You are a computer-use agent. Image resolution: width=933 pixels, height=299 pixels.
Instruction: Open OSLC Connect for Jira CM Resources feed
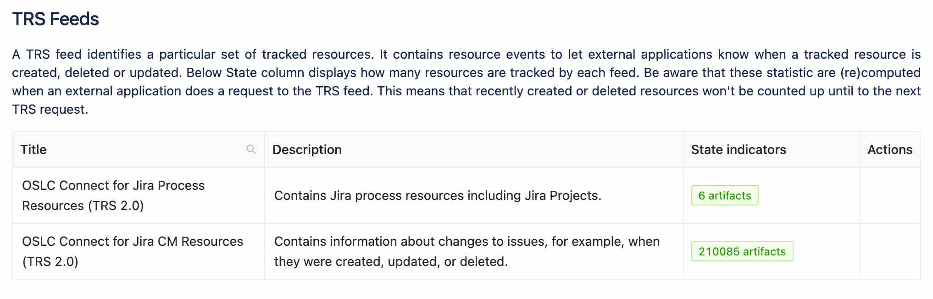(x=133, y=251)
